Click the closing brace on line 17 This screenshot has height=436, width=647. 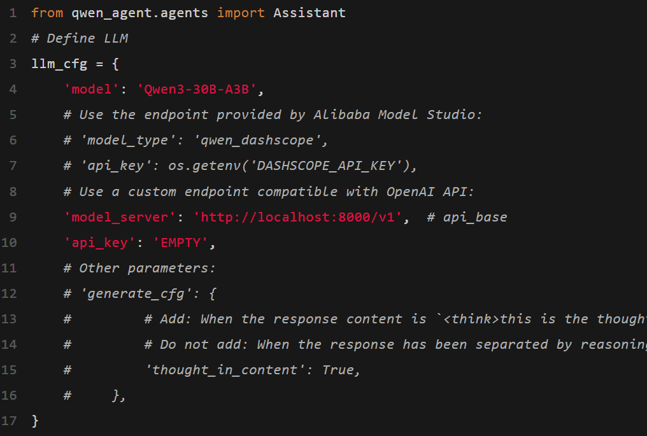35,421
